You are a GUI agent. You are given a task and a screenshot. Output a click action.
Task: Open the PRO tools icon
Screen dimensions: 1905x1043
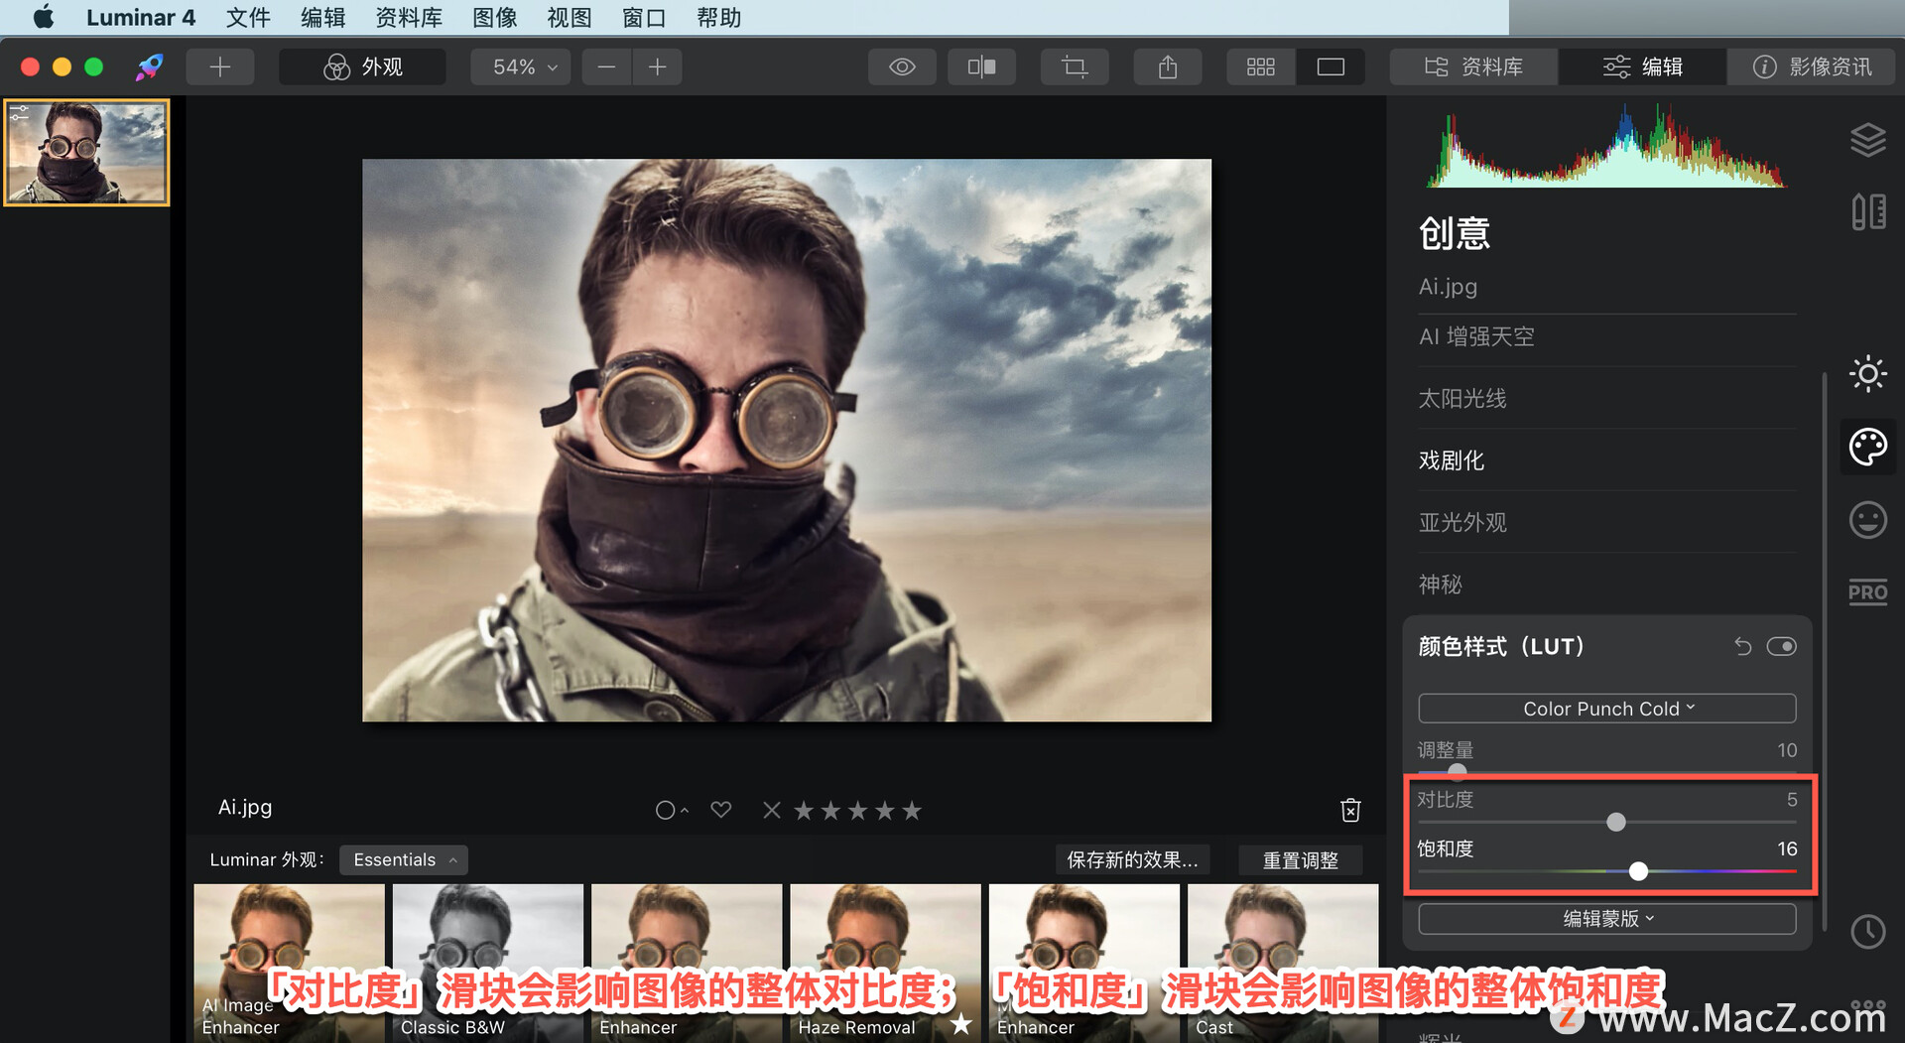(x=1868, y=592)
